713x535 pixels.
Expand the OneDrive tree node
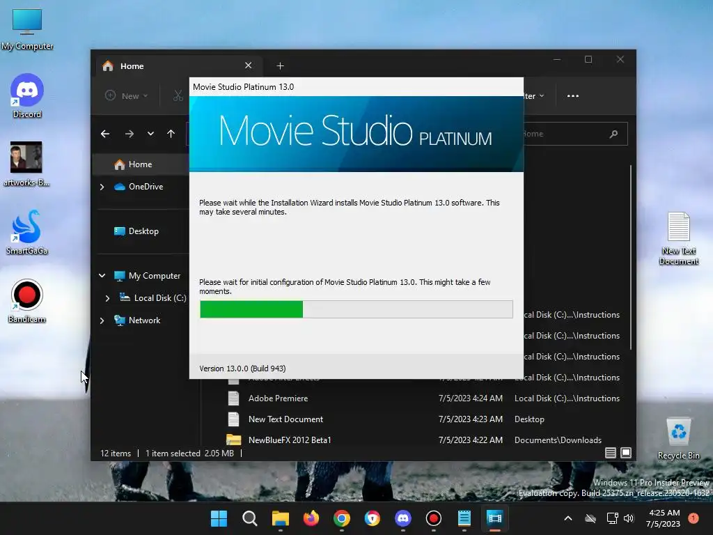pos(102,187)
